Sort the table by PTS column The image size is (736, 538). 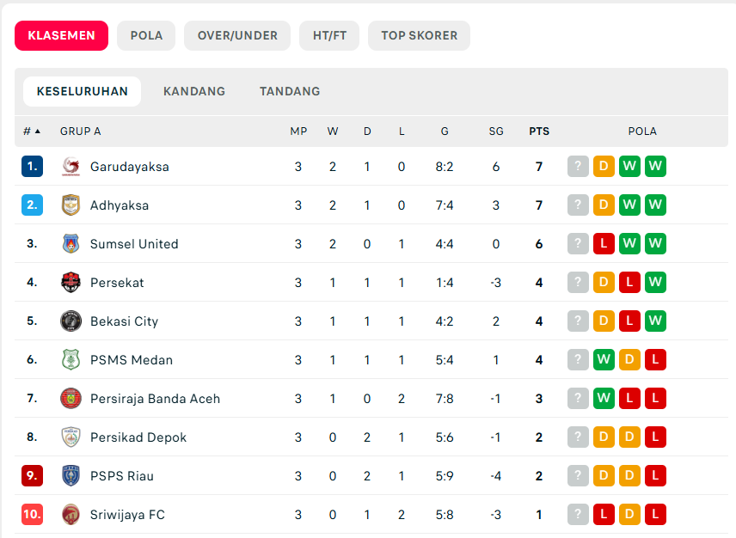click(539, 131)
